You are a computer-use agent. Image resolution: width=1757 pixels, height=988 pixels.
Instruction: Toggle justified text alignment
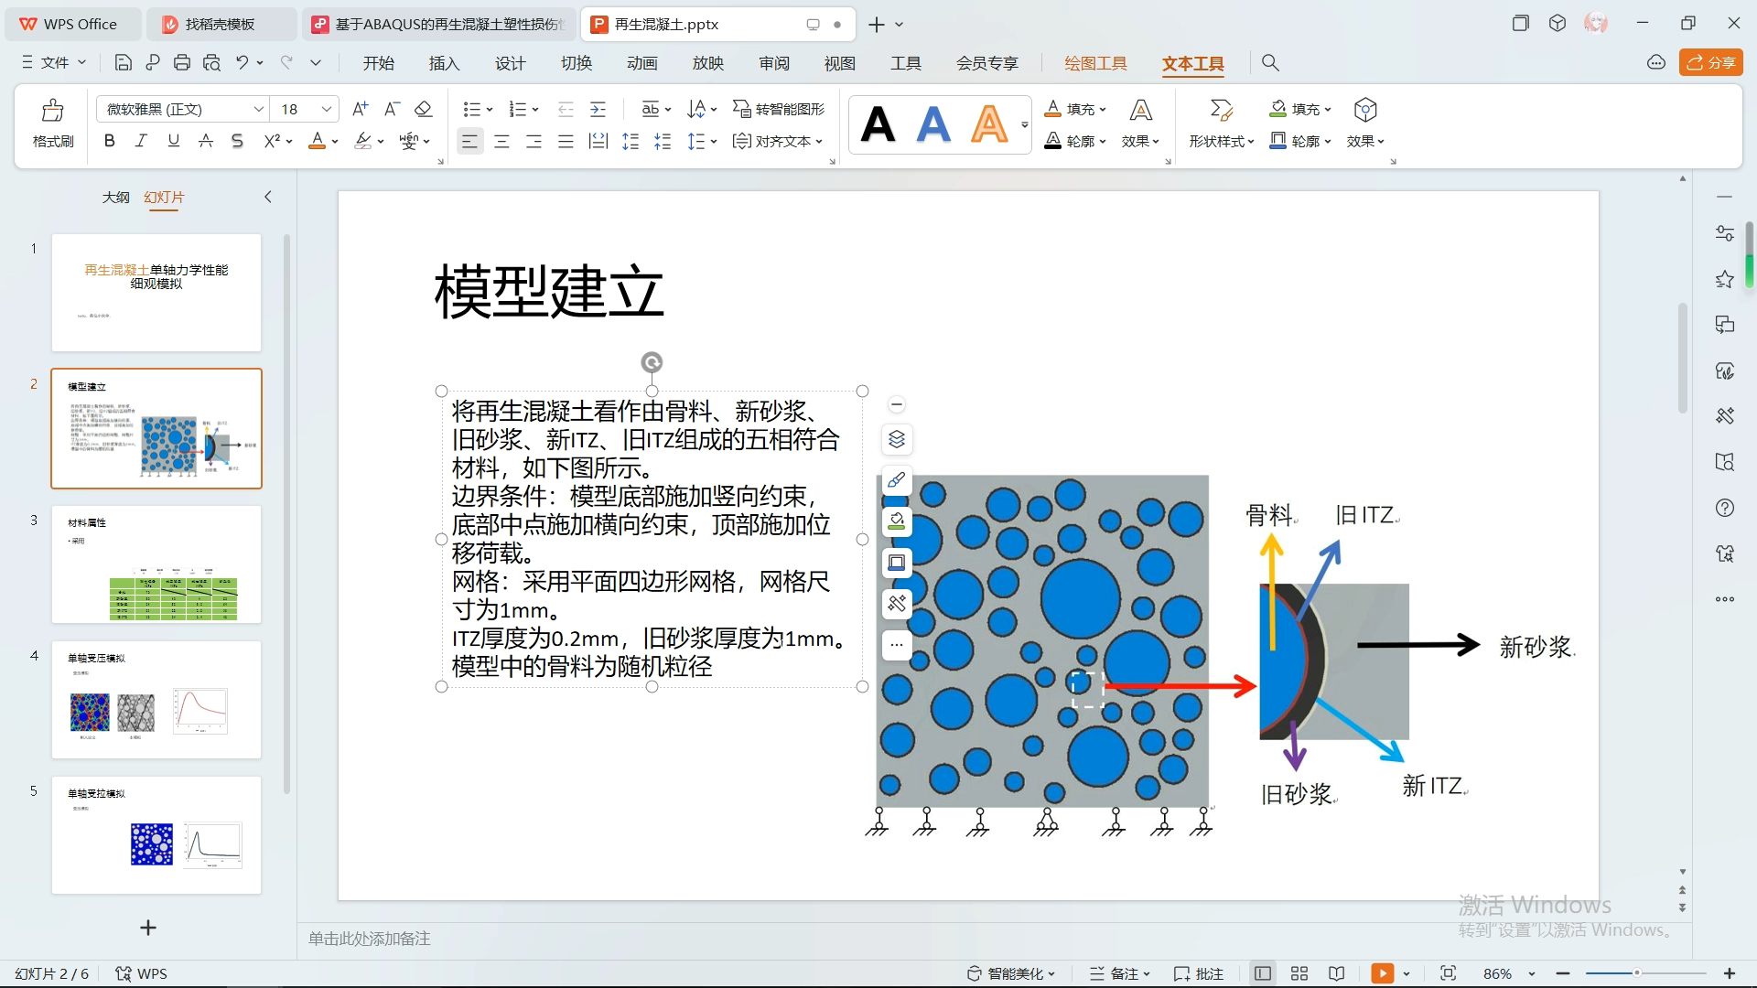(x=566, y=141)
